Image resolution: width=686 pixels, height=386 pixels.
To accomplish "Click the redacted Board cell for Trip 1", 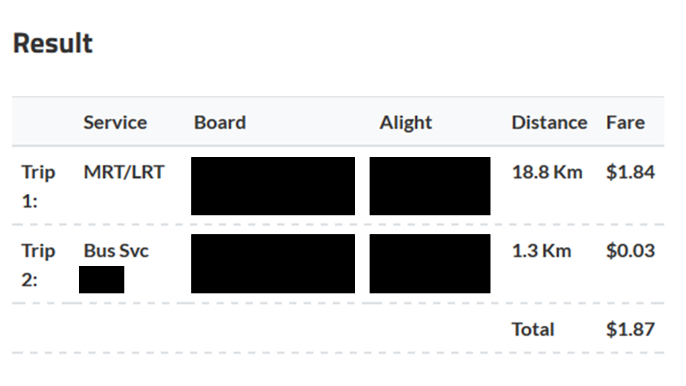I will pos(273,186).
